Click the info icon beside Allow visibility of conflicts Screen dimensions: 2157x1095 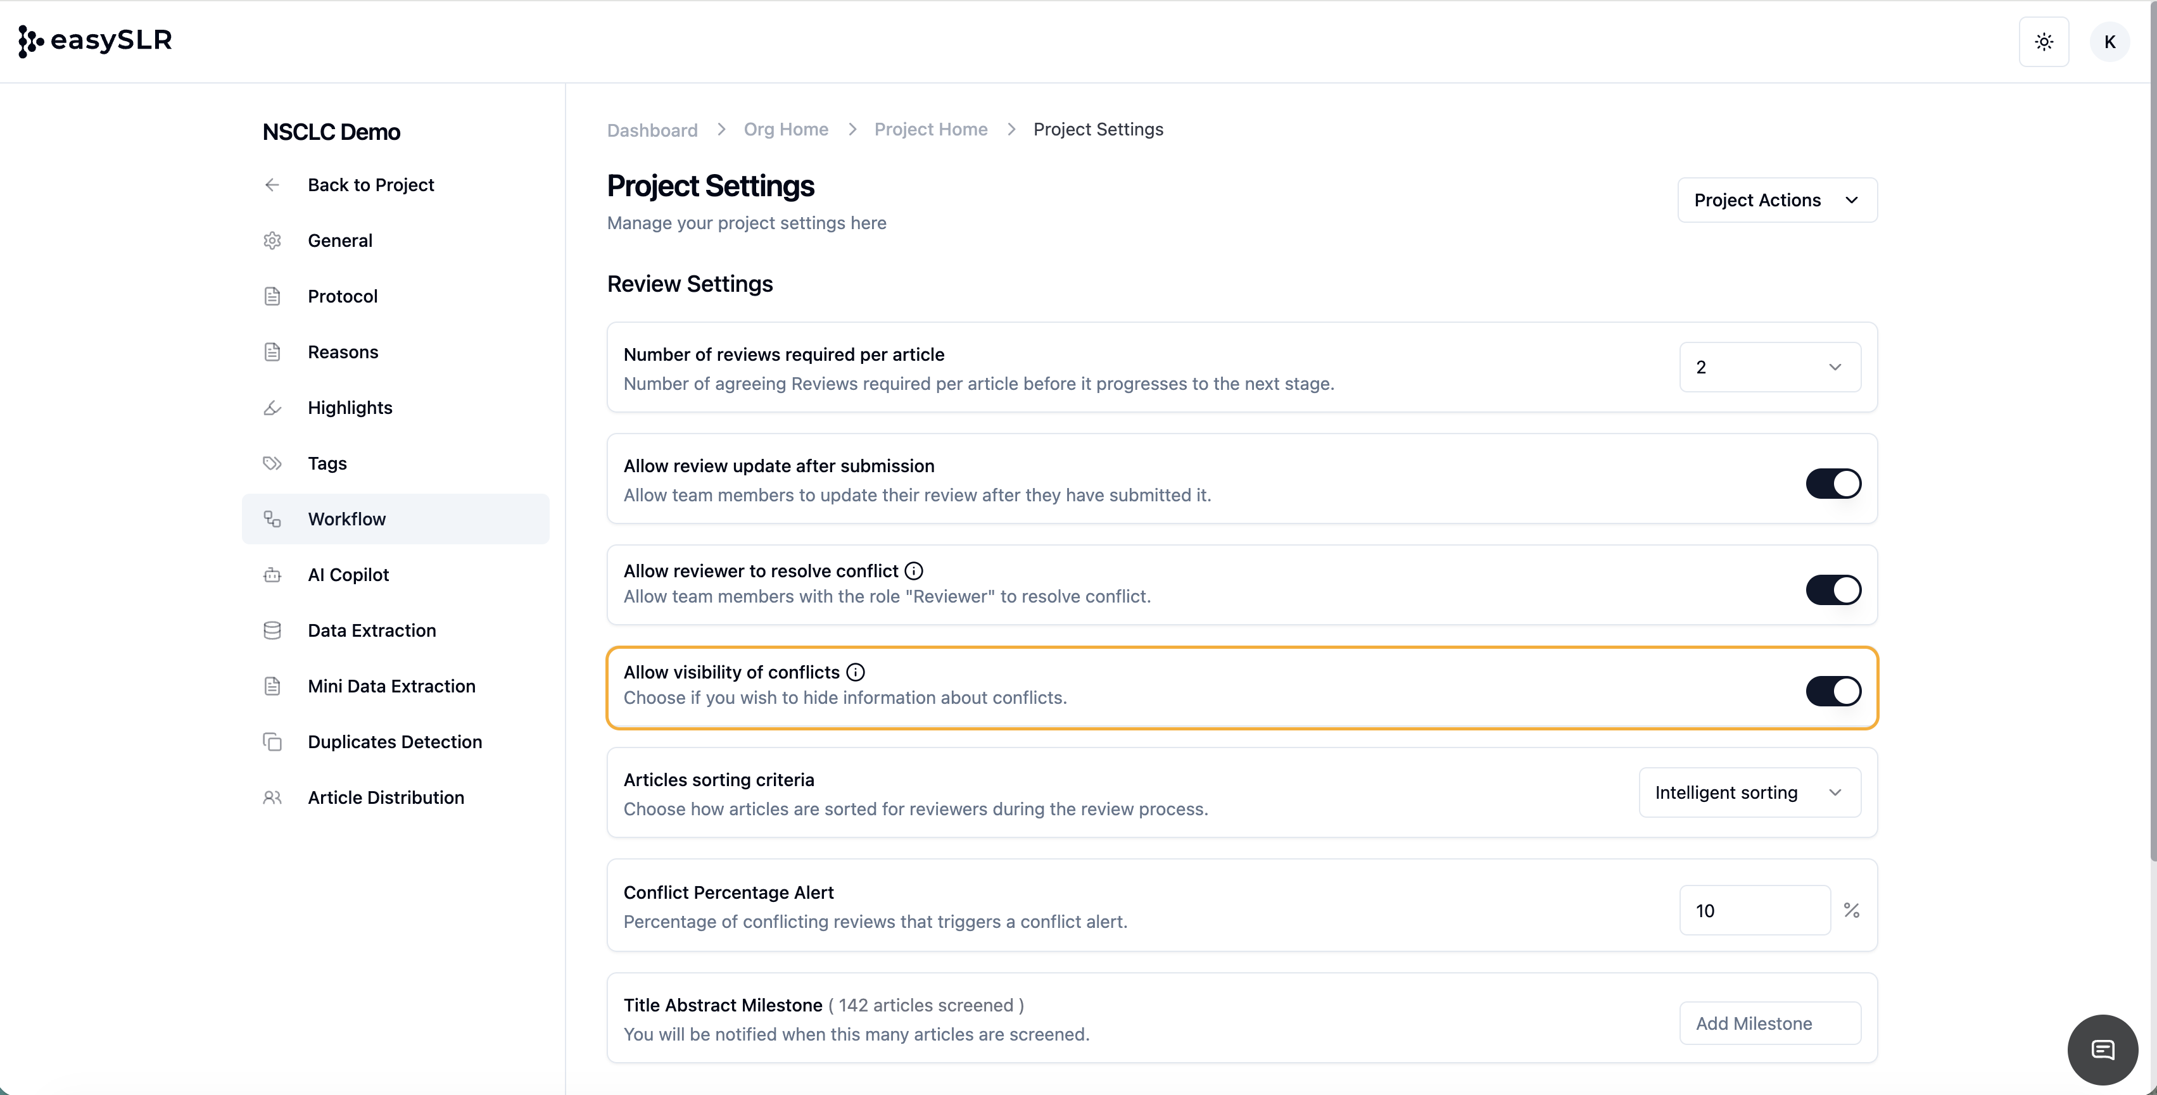[855, 672]
